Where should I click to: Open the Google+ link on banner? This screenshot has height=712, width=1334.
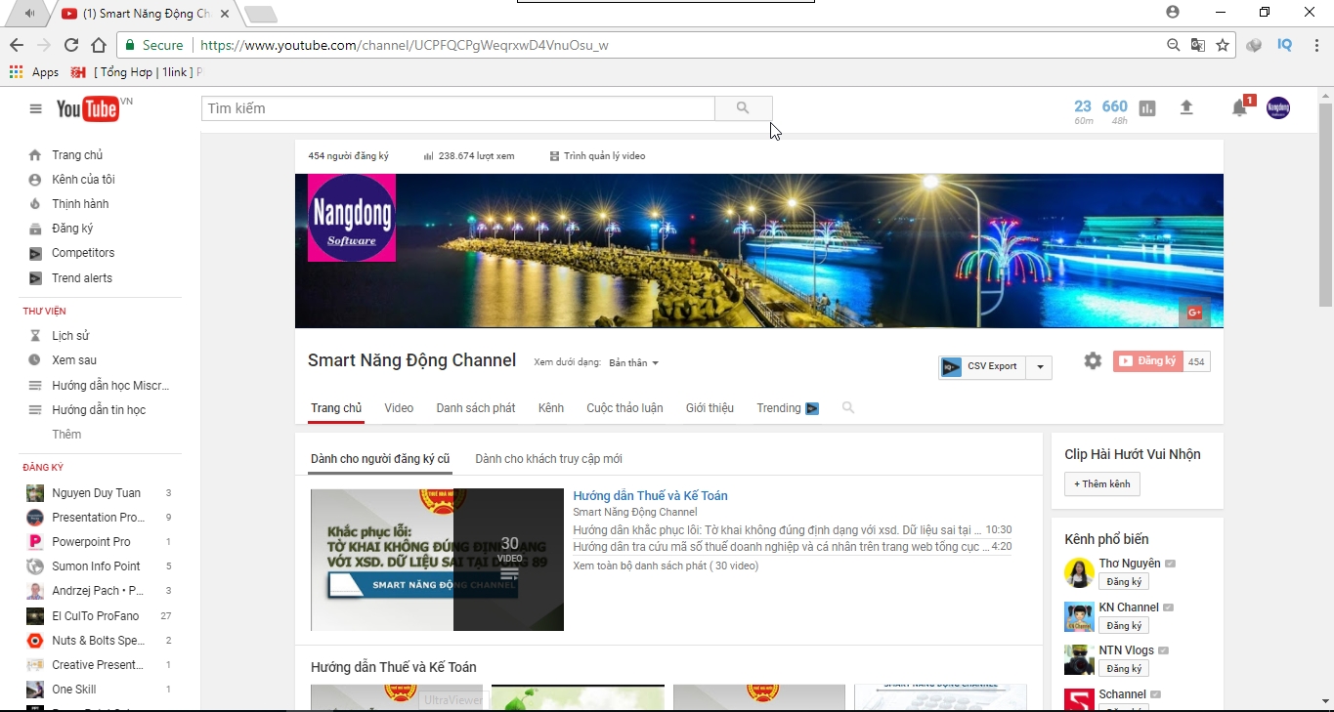pos(1194,313)
